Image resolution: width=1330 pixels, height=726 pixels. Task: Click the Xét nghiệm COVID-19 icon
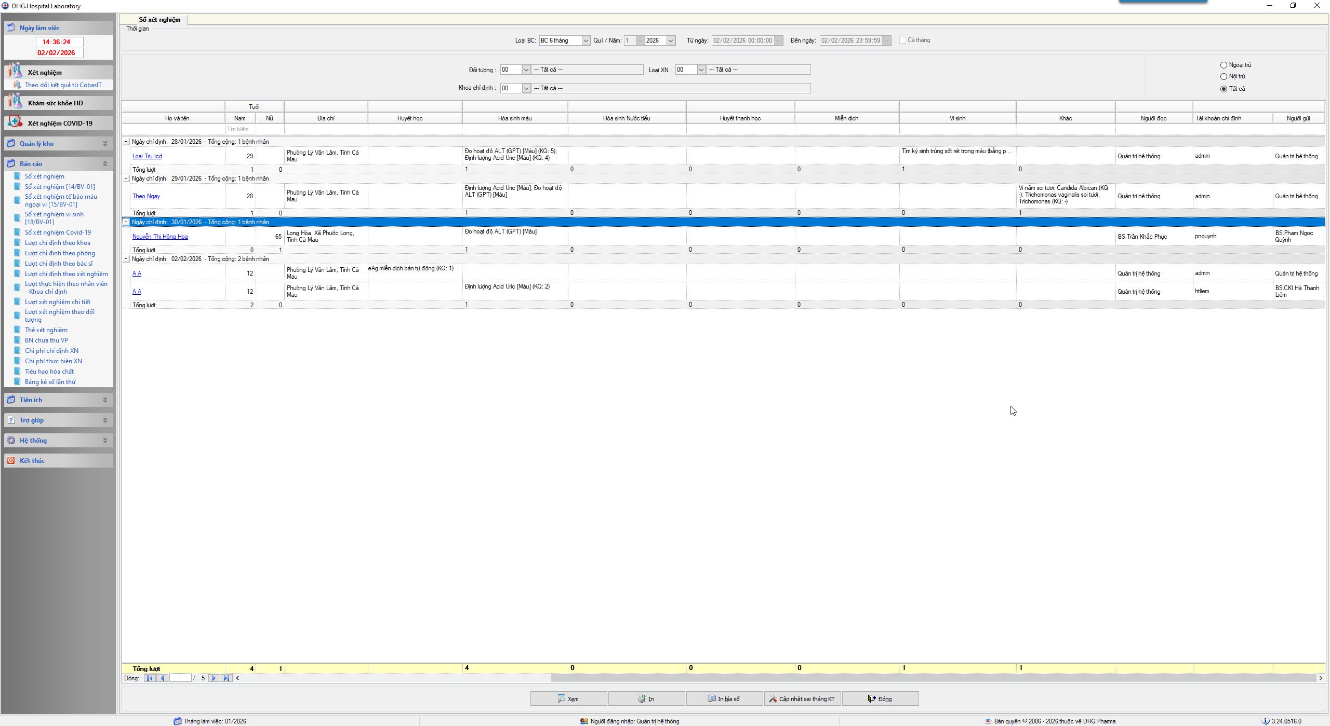point(15,122)
